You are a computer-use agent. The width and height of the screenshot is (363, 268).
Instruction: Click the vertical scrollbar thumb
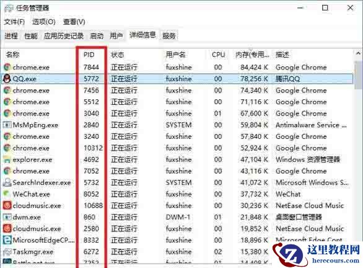click(x=359, y=74)
